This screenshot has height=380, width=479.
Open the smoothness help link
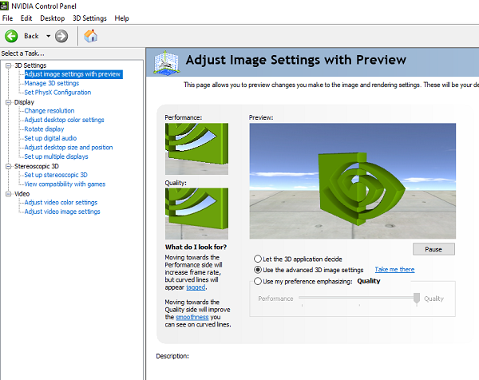192,317
